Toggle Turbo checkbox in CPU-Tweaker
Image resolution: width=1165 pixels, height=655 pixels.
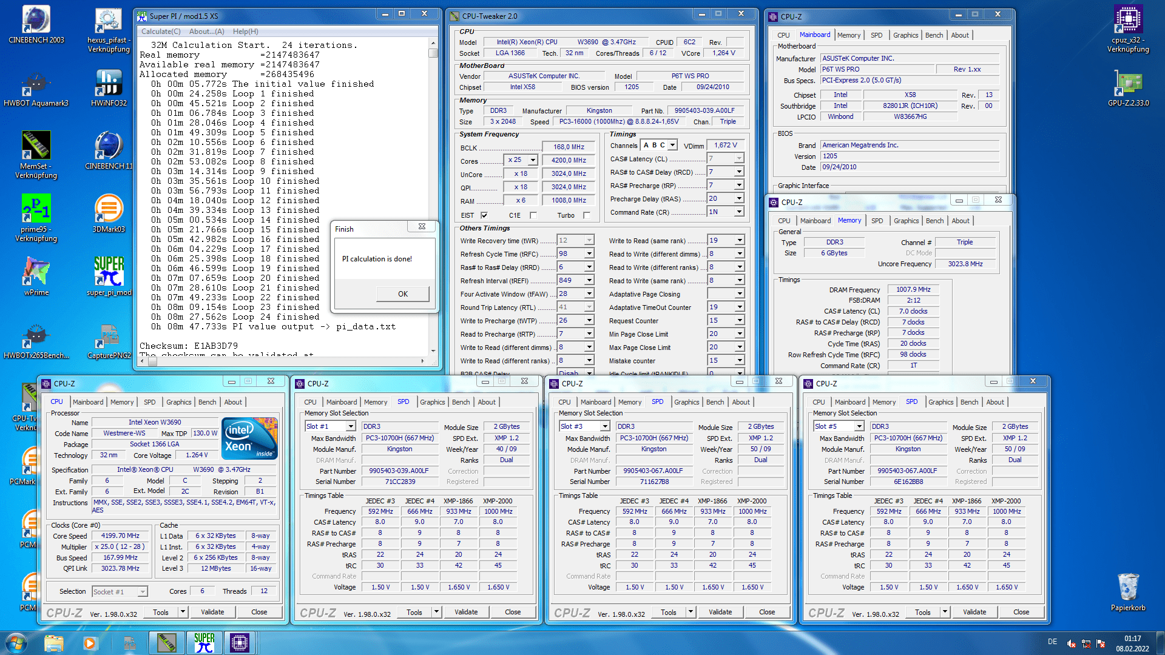[x=587, y=215]
